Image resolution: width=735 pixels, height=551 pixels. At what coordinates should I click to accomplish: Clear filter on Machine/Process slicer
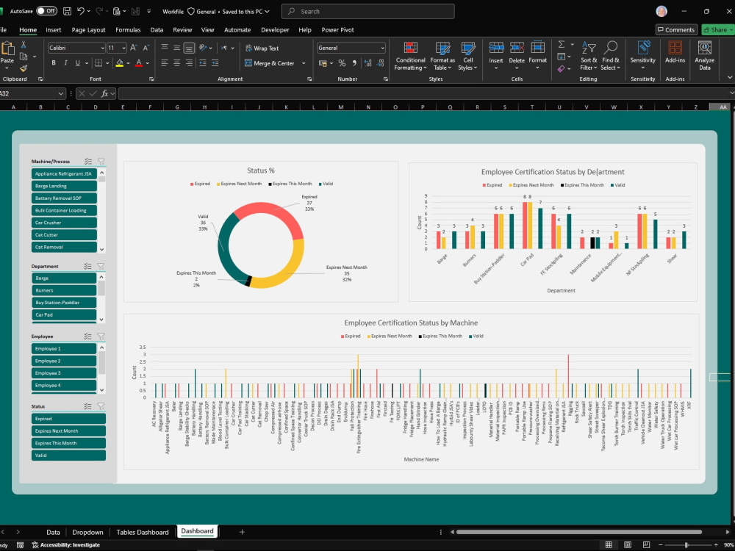click(101, 161)
